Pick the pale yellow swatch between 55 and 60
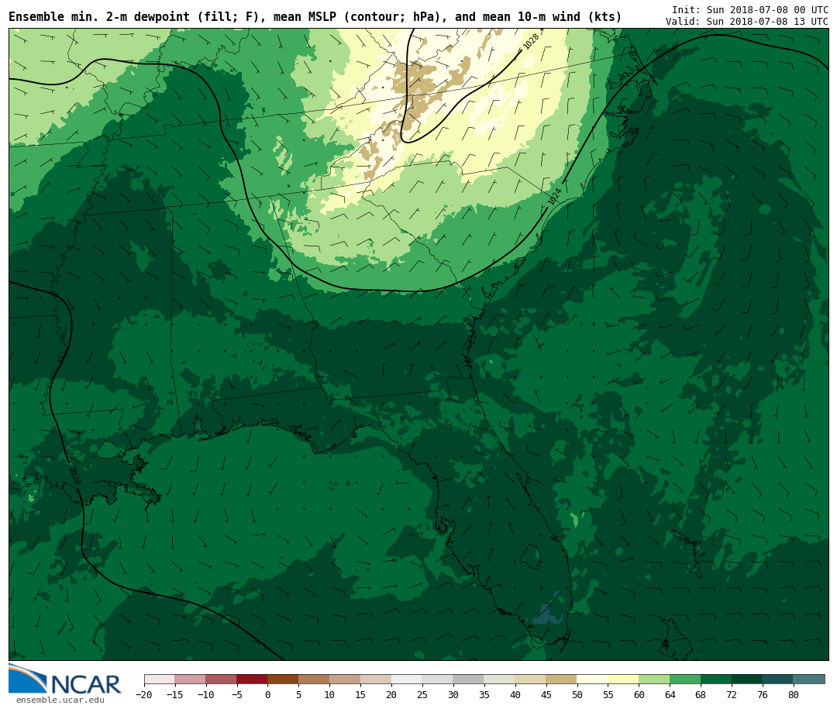The width and height of the screenshot is (837, 709). (x=623, y=679)
